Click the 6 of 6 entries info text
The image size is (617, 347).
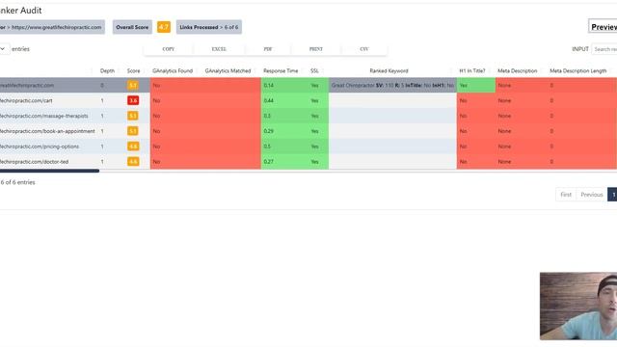click(17, 182)
